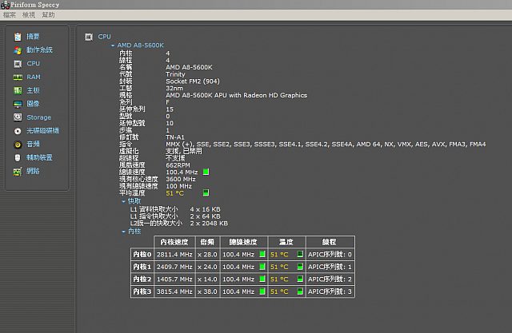Click AMD A8-5600K APU with Radeon HD Graphics
Viewport: 512px width, 333px height.
tap(237, 95)
